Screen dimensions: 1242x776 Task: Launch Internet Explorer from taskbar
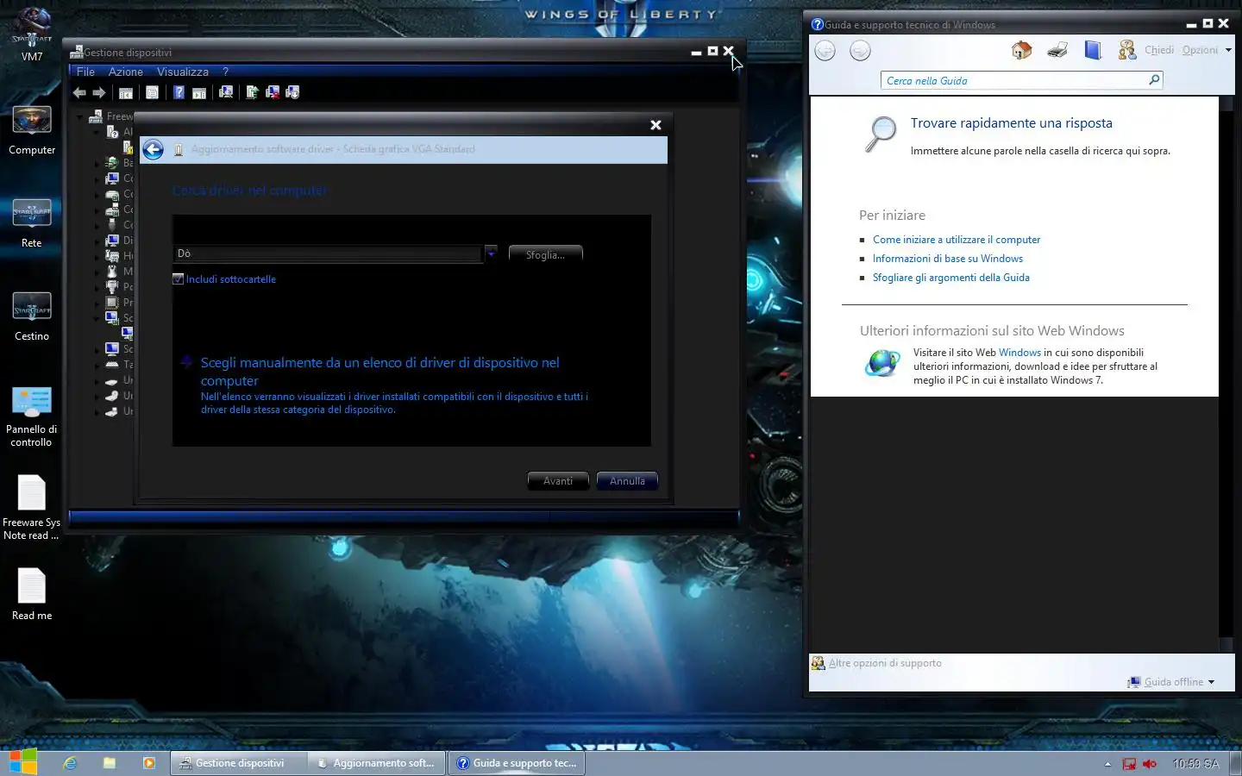(70, 763)
